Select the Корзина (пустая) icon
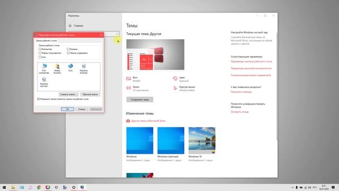 click(x=44, y=82)
